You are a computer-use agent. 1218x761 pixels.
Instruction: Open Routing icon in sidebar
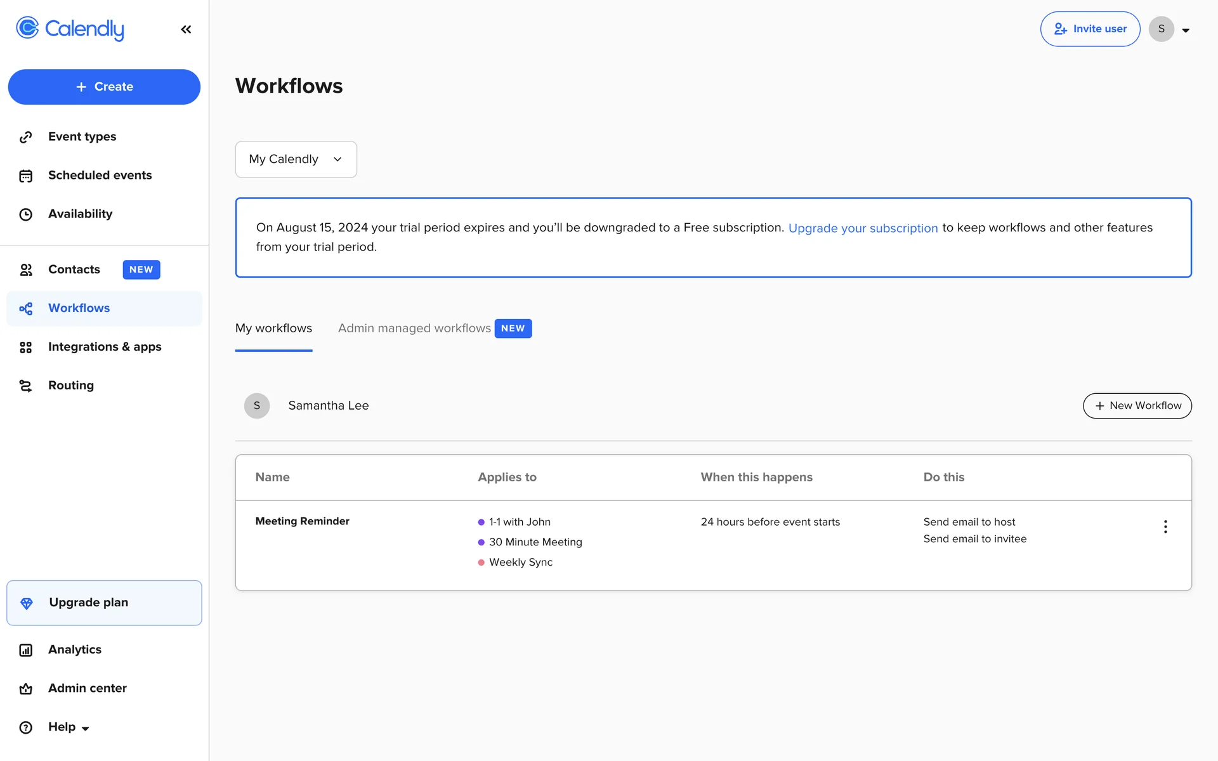pyautogui.click(x=26, y=386)
